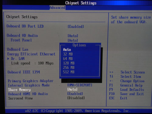Pick 256 MB from Options list
The height and width of the screenshot is (114, 152).
pos(69,67)
